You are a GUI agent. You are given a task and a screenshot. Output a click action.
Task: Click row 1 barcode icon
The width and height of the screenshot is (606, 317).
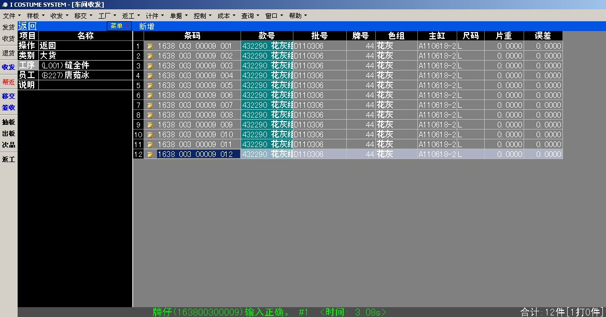(150, 46)
